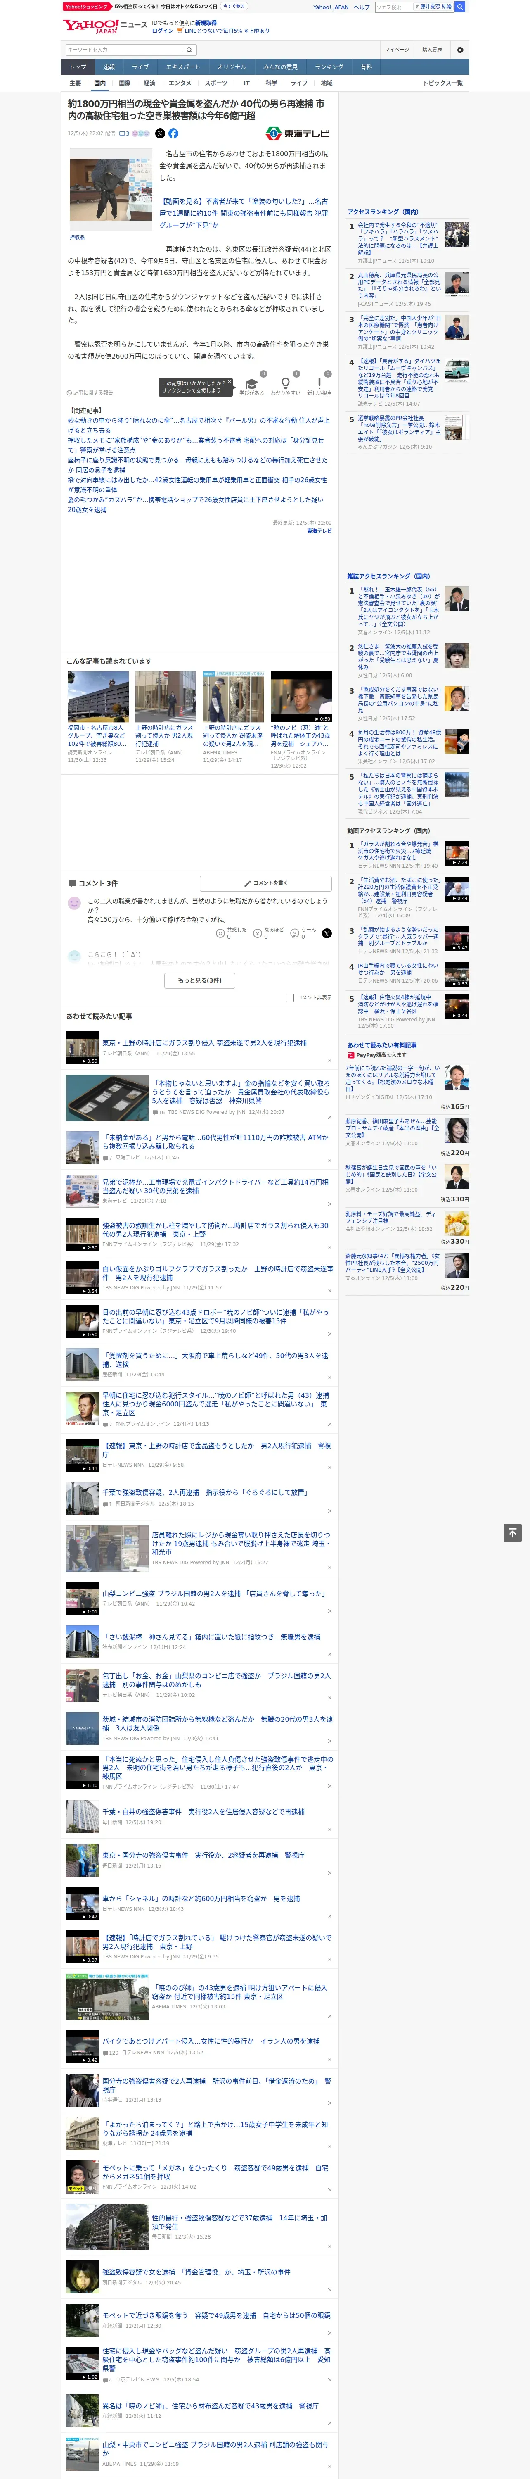Select the エンタメ category tab
Screen dimensions: 530x2479
pyautogui.click(x=180, y=83)
